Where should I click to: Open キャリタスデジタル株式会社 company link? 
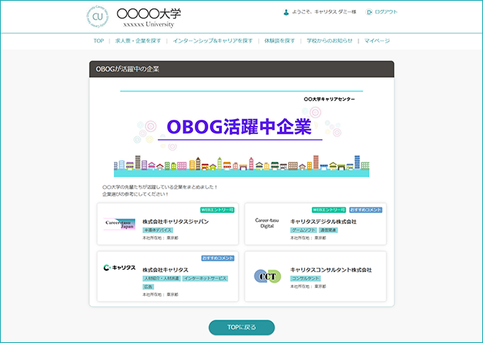pyautogui.click(x=323, y=222)
